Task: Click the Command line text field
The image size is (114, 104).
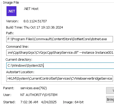Action: (x=60, y=53)
